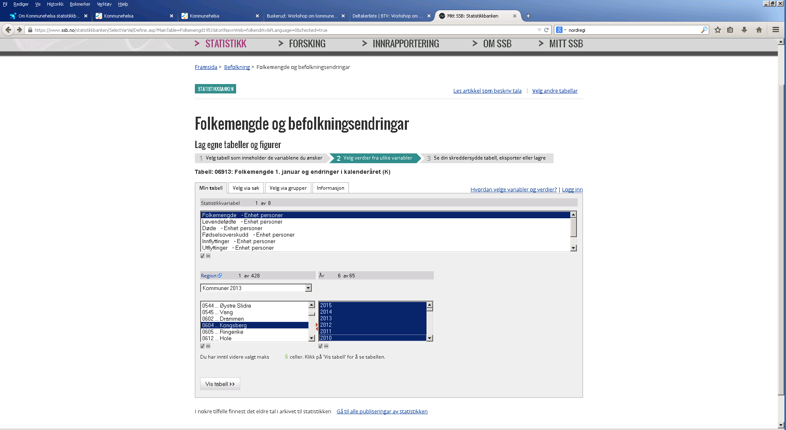Open Hvordan velge variabler og verdier link
Screen dimensions: 786x430
tap(514, 189)
